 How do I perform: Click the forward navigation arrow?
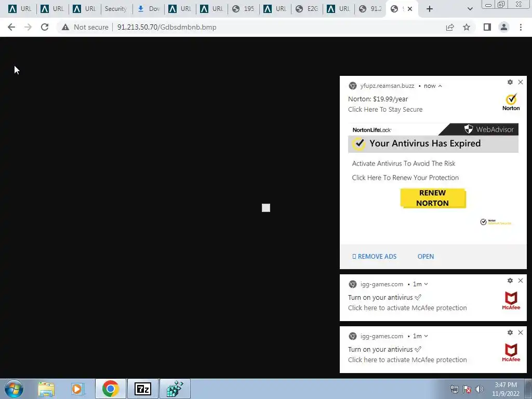[28, 27]
